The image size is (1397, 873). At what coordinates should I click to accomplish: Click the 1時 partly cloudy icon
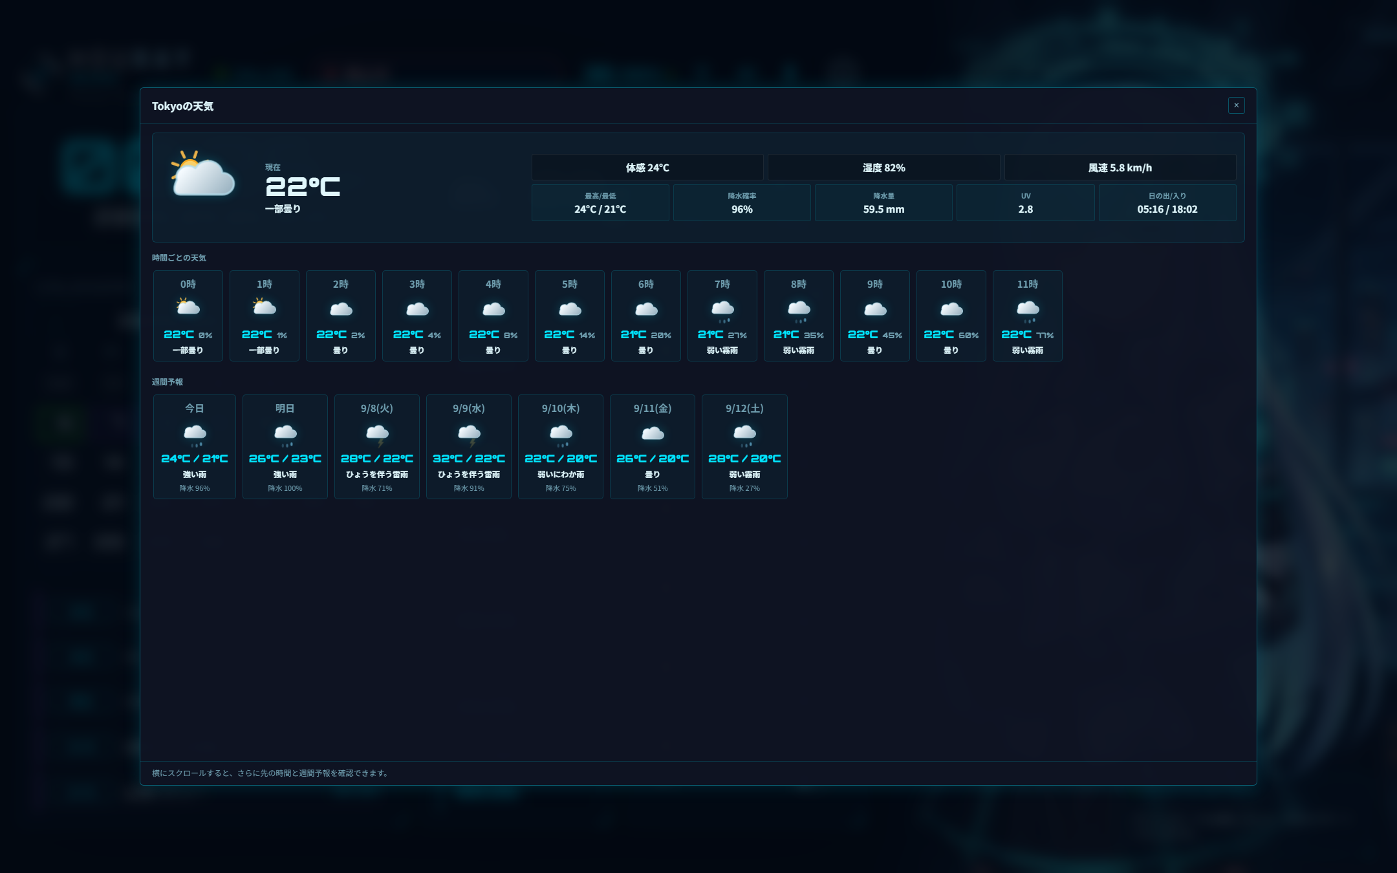click(x=265, y=307)
